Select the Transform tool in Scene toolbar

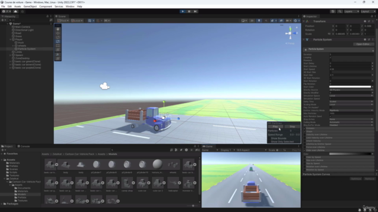58,49
